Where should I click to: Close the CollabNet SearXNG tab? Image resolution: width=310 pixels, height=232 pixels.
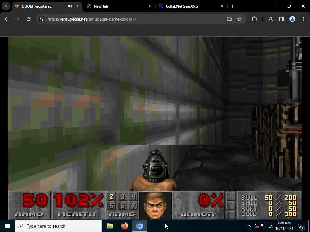221,6
